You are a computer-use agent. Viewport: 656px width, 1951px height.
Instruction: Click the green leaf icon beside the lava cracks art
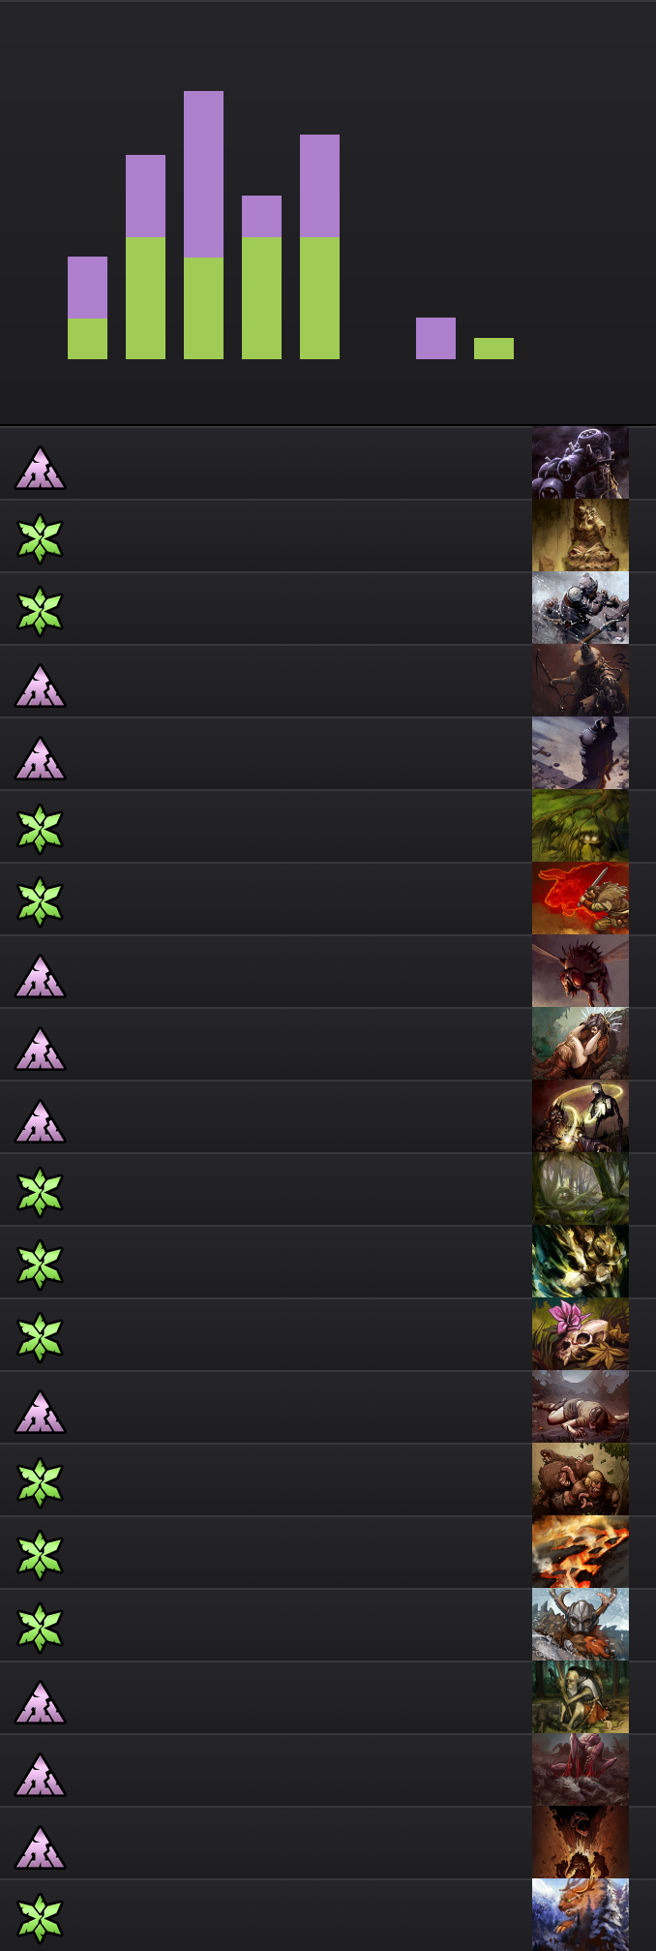(x=40, y=1556)
